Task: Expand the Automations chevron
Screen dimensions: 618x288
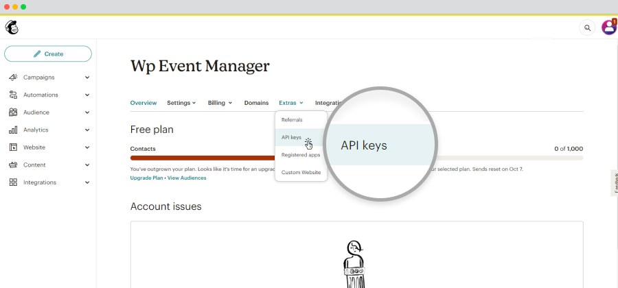Action: (87, 95)
